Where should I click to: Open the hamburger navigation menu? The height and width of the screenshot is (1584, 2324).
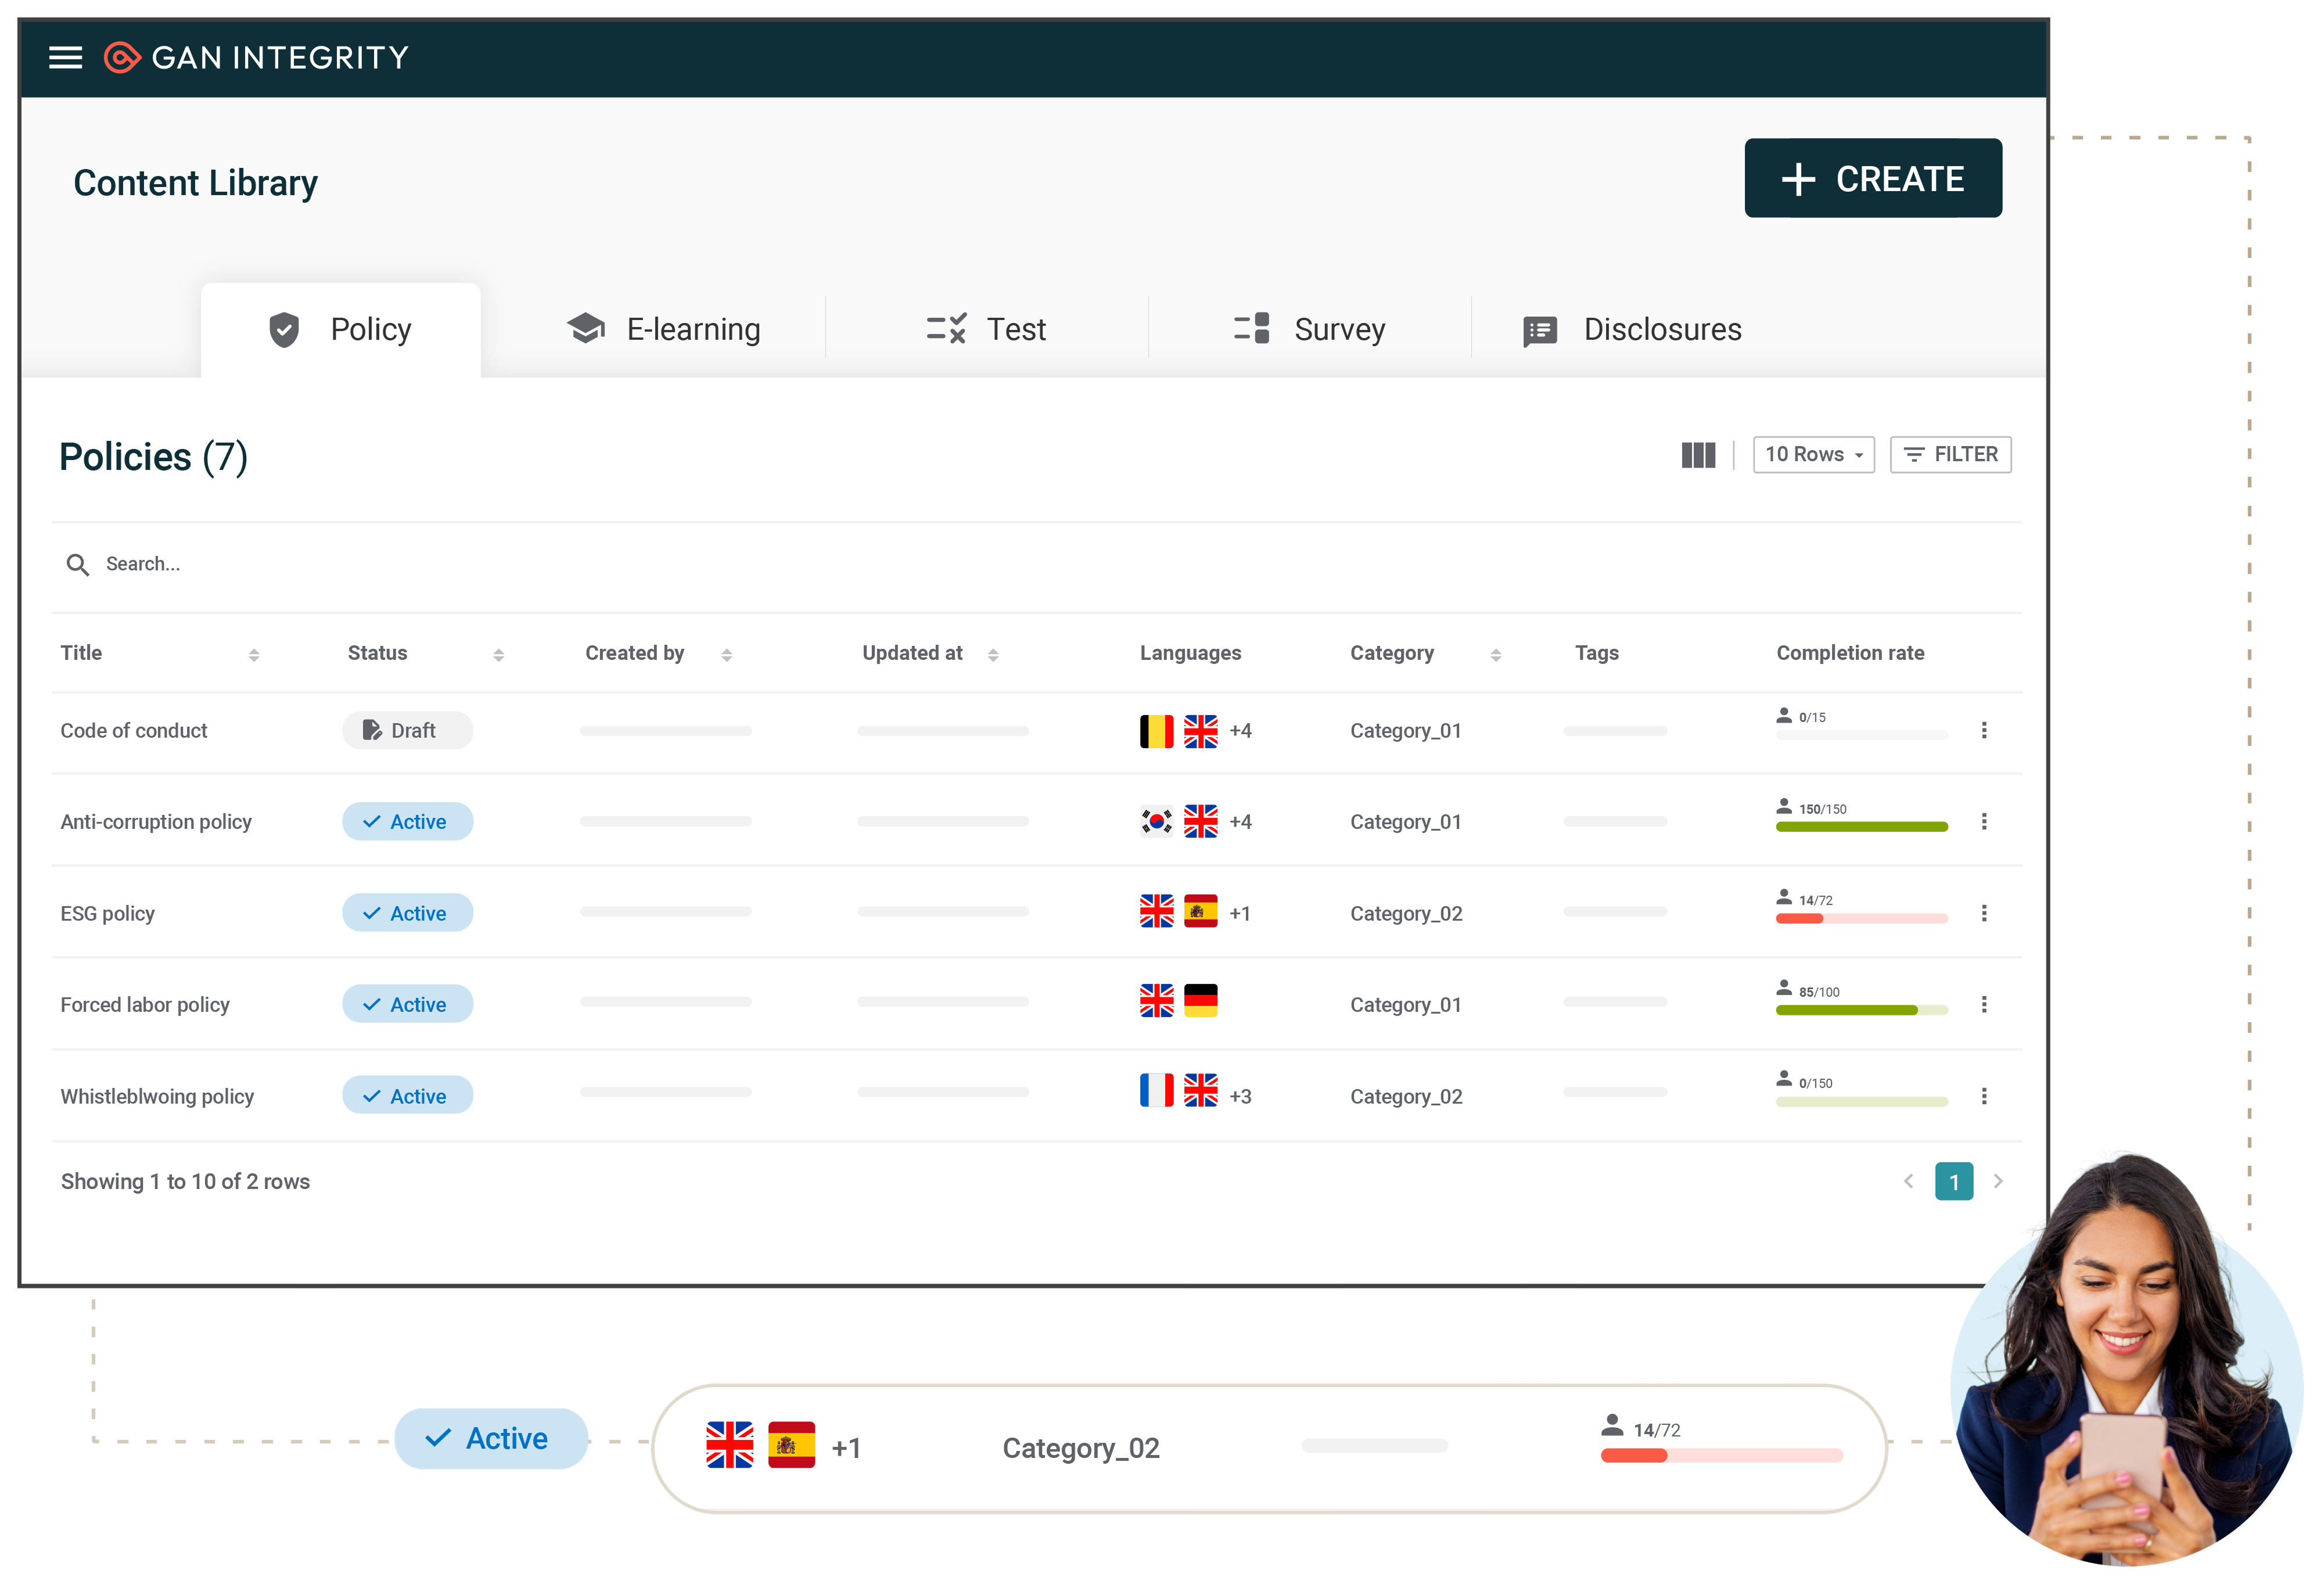pyautogui.click(x=65, y=57)
